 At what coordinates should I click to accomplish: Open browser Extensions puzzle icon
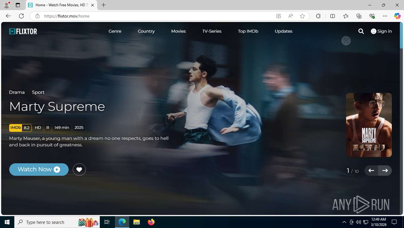point(318,16)
